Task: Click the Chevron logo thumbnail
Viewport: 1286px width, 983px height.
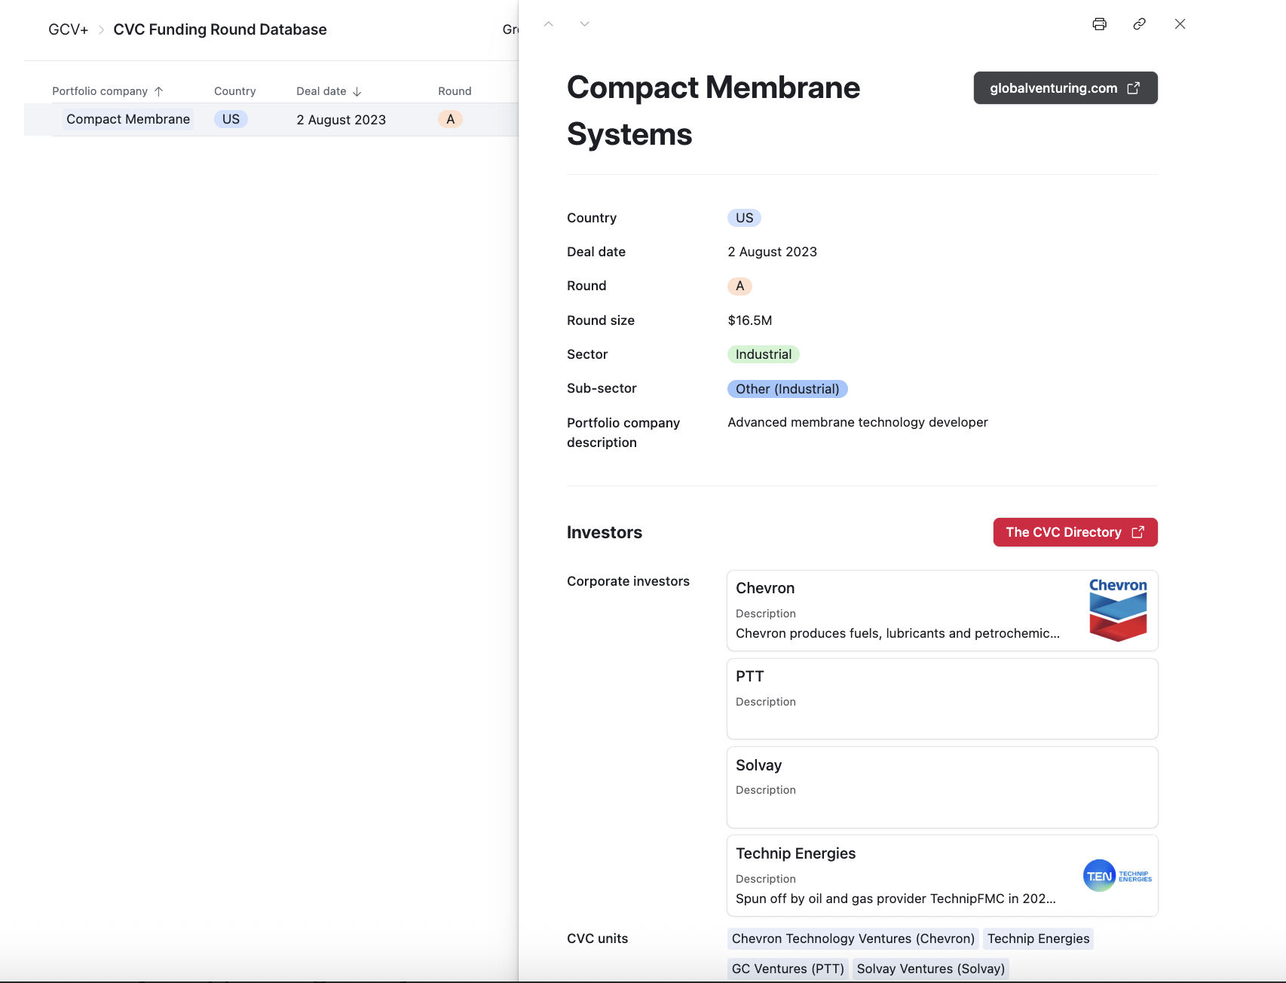Action: [1117, 610]
